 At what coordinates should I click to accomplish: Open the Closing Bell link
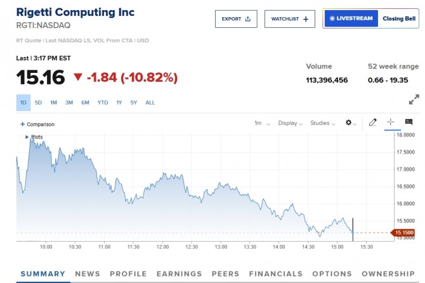[x=398, y=19]
